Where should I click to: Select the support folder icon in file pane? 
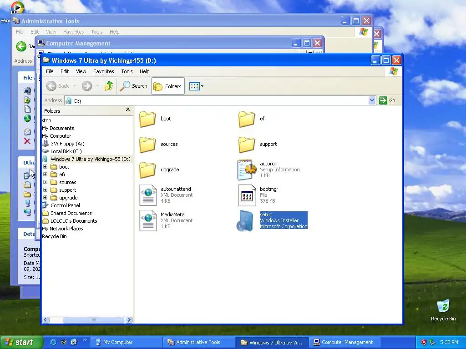(x=247, y=145)
